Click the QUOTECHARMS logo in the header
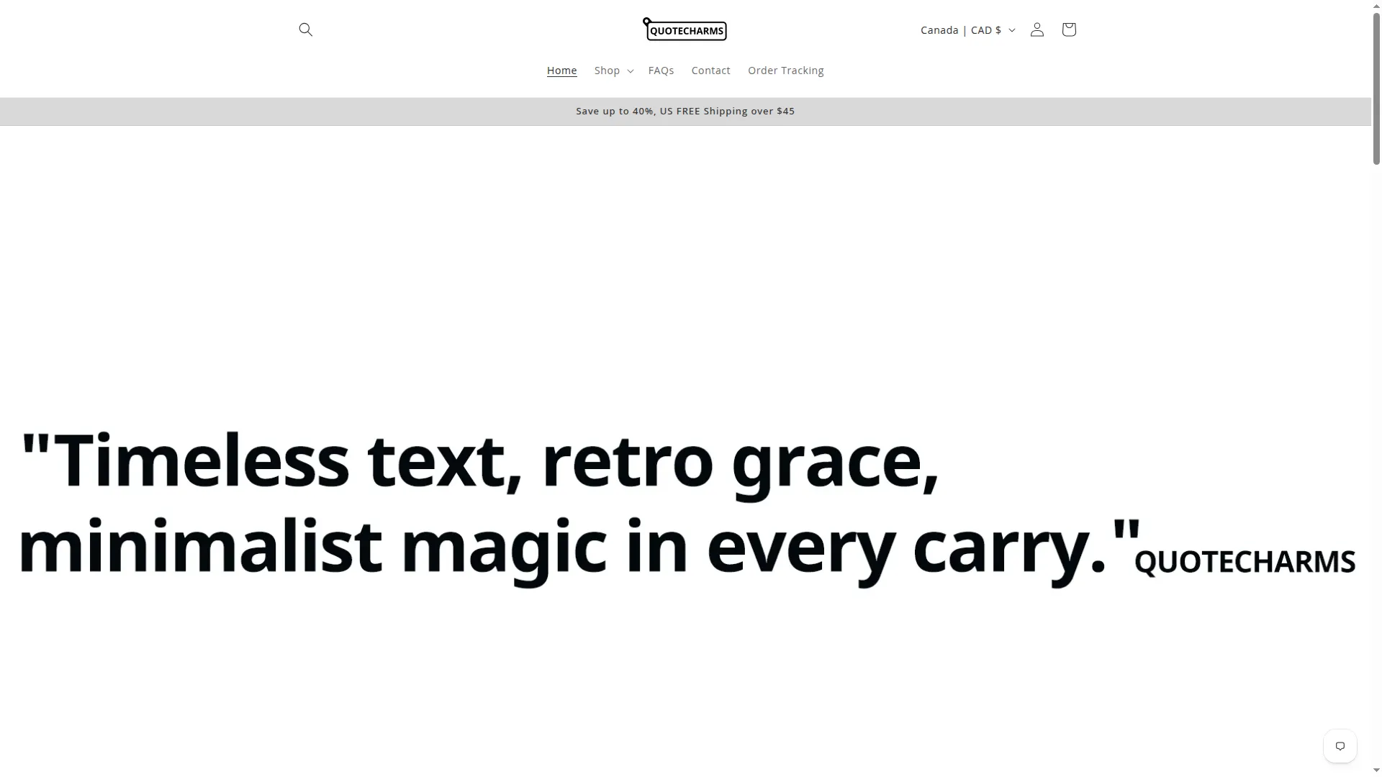 pos(685,29)
